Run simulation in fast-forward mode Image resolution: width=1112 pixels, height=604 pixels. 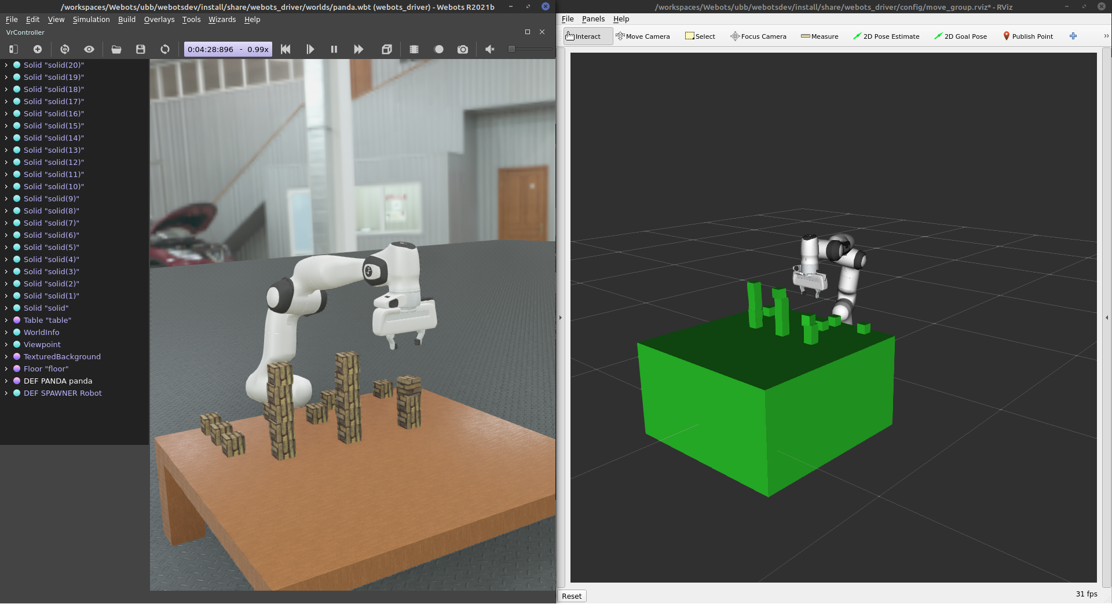tap(359, 50)
